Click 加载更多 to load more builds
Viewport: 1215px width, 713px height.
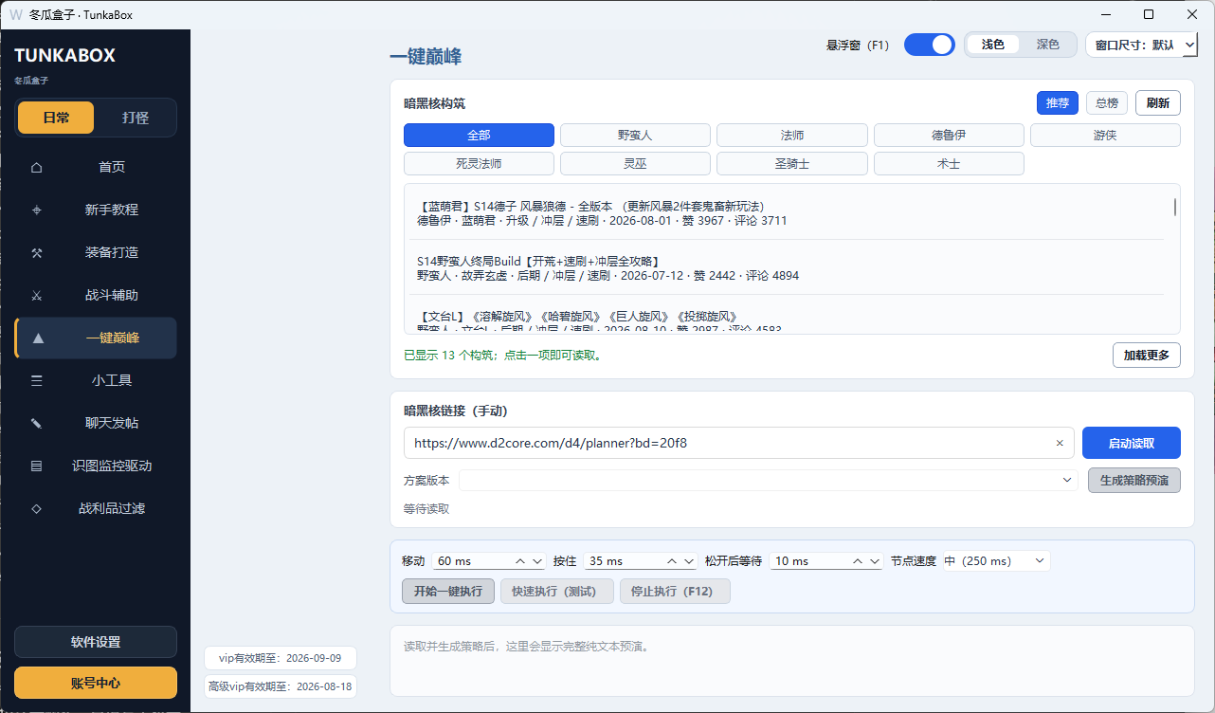[1147, 356]
